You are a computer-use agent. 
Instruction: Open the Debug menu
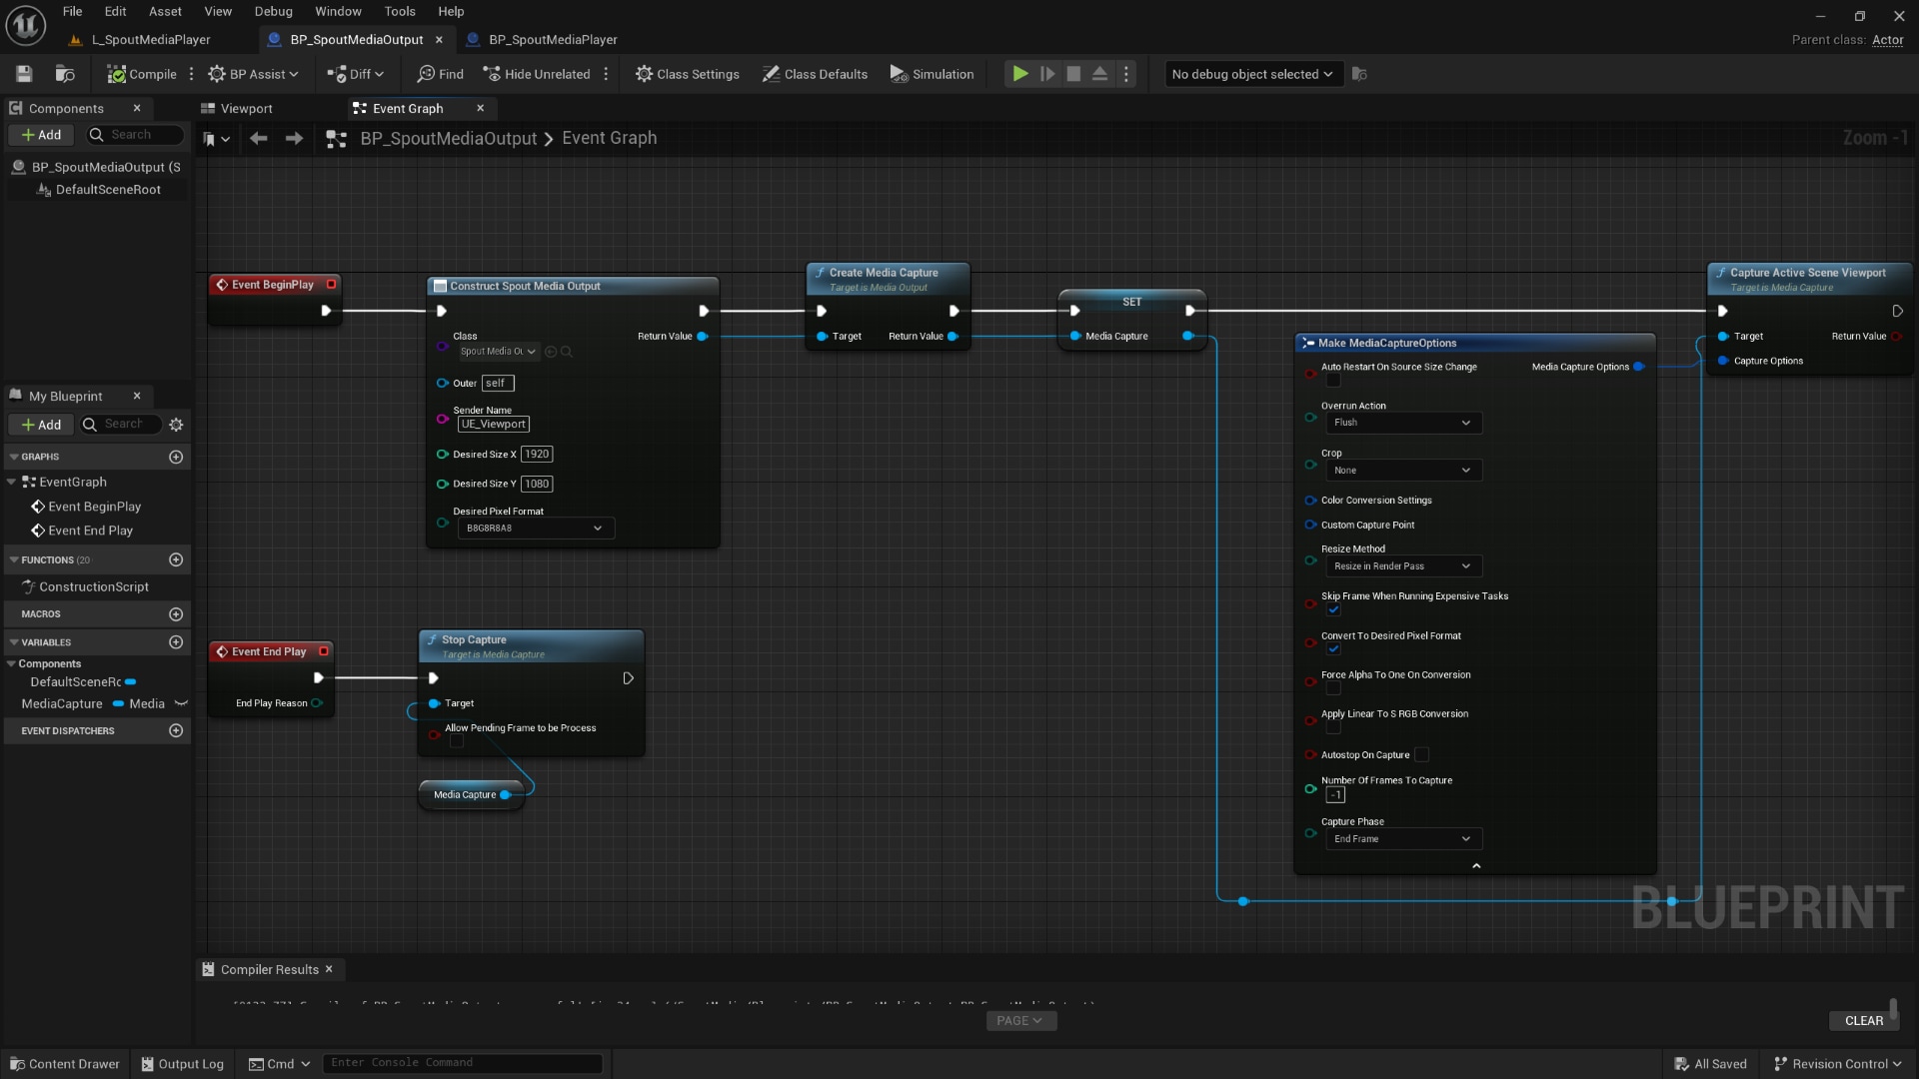click(273, 11)
